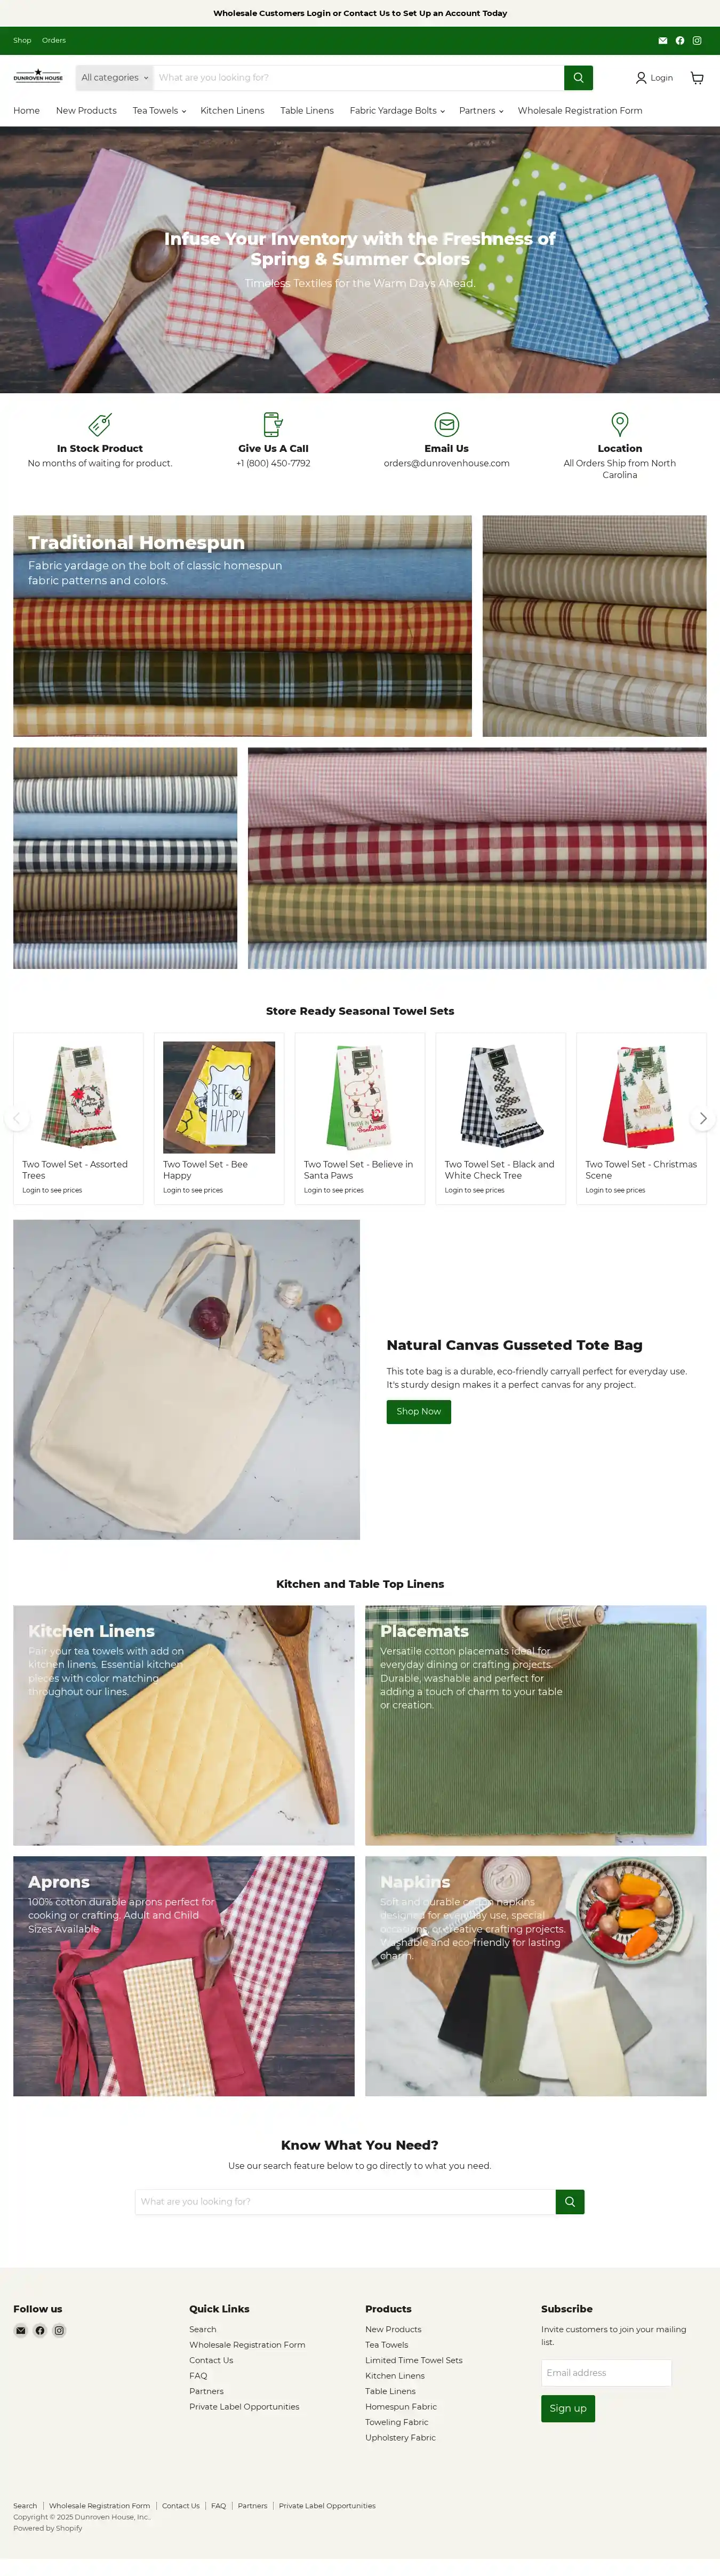Show next towel sets with carousel arrow
The image size is (720, 2576).
703,1118
